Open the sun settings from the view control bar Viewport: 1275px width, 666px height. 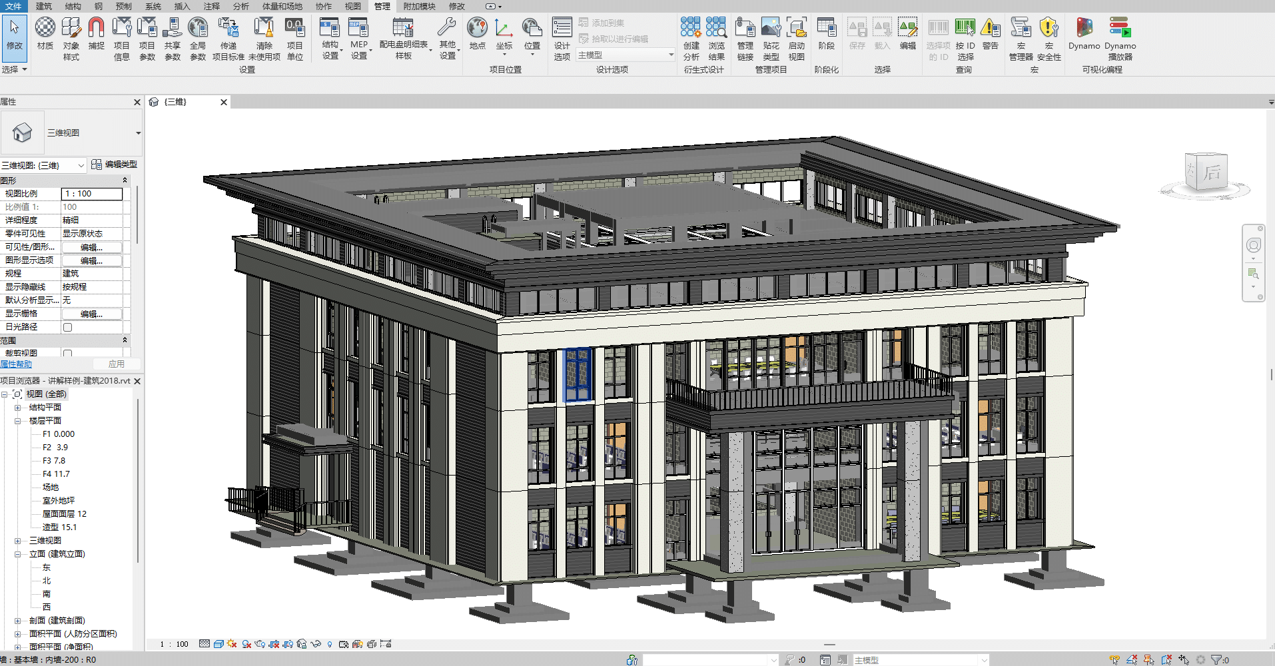pos(231,643)
